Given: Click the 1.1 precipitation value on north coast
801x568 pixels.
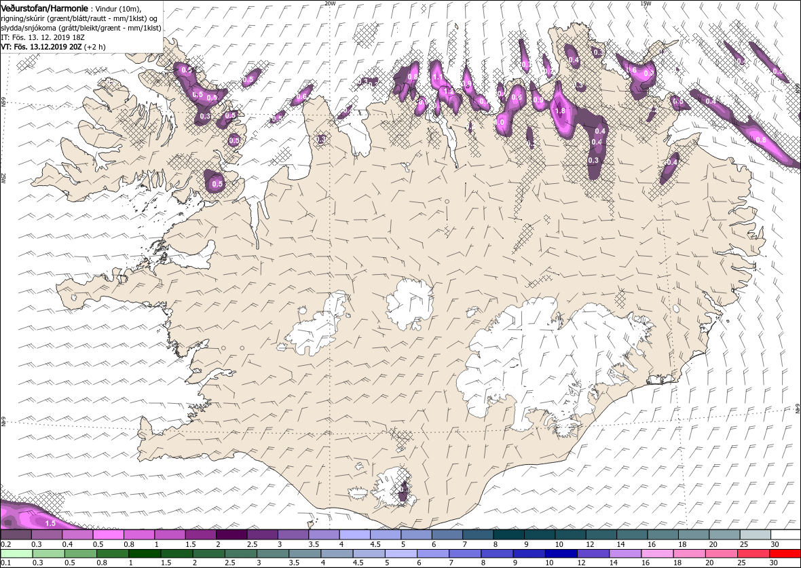Looking at the screenshot, I should [438, 77].
